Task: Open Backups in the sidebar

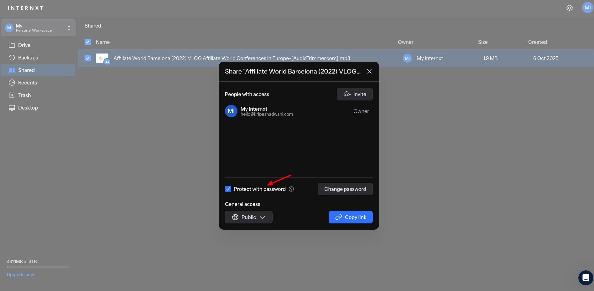Action: click(x=28, y=58)
